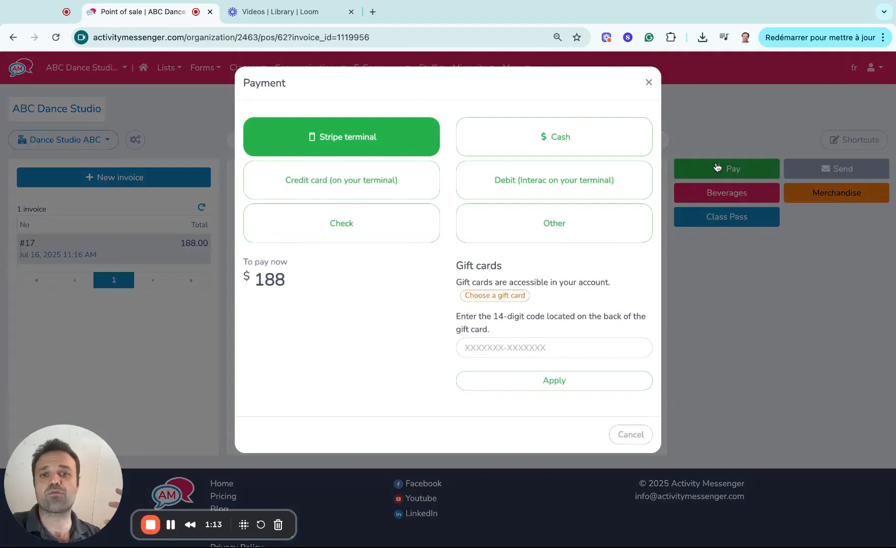The image size is (896, 548).
Task: Cancel the Payment dialog
Action: click(x=630, y=434)
